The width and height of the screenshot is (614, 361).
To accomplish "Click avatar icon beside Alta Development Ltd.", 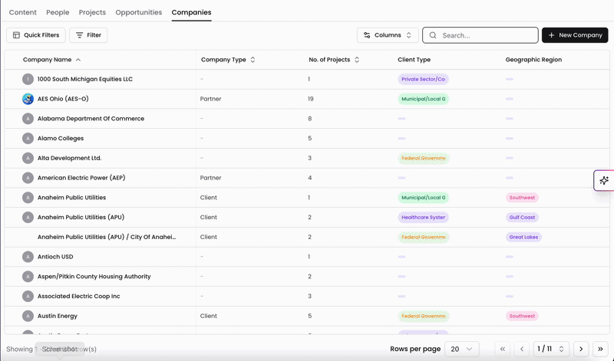I will click(28, 158).
